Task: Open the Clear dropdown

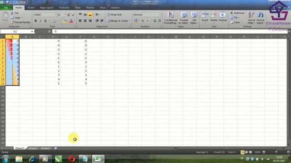Action: pos(236,22)
